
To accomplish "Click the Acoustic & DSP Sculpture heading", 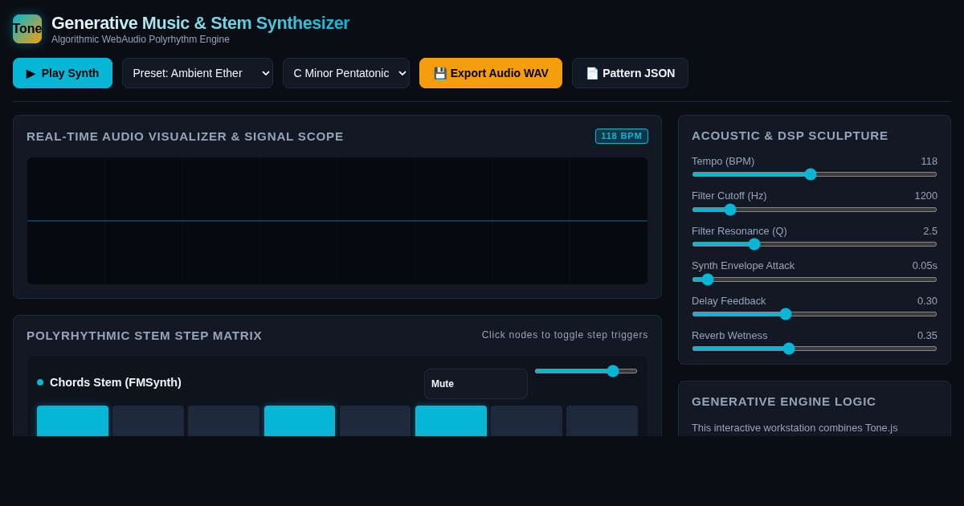I will [x=790, y=135].
